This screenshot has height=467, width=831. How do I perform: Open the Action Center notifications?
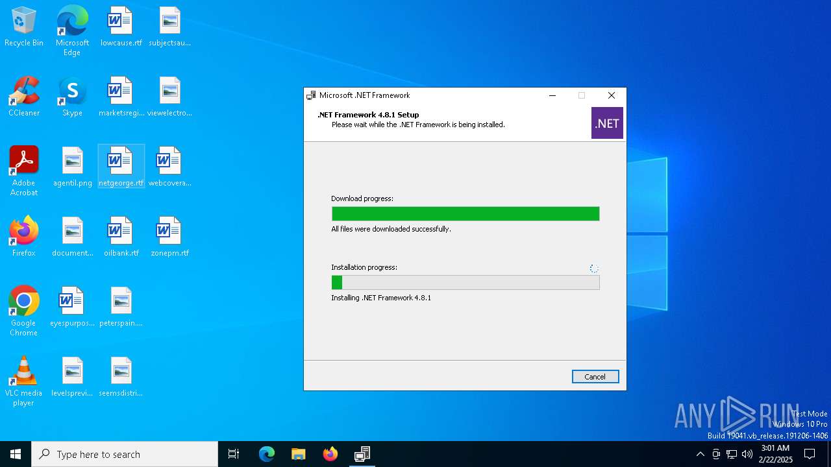tap(810, 454)
